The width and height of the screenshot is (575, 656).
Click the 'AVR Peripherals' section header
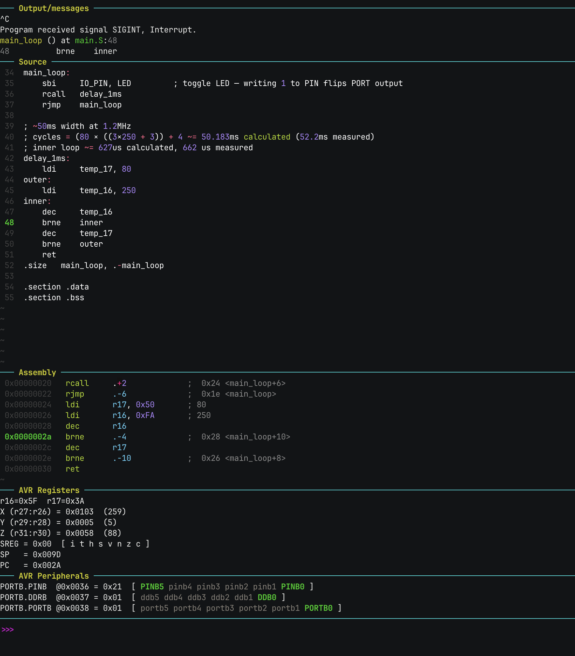(54, 576)
